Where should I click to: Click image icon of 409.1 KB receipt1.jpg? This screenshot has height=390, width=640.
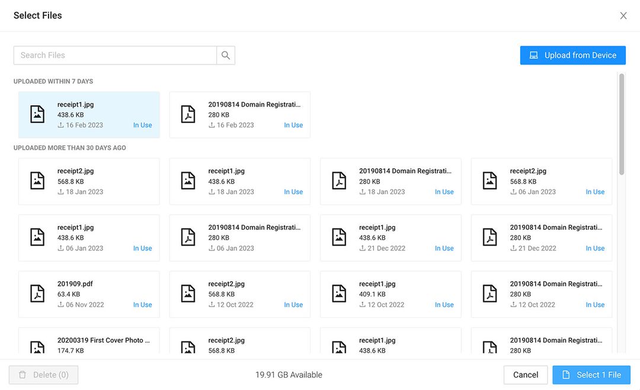(339, 294)
